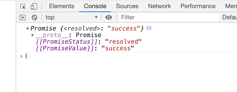The width and height of the screenshot is (237, 92).
Task: Select the [[PromiseStatus]] property row
Action: pos(89,42)
